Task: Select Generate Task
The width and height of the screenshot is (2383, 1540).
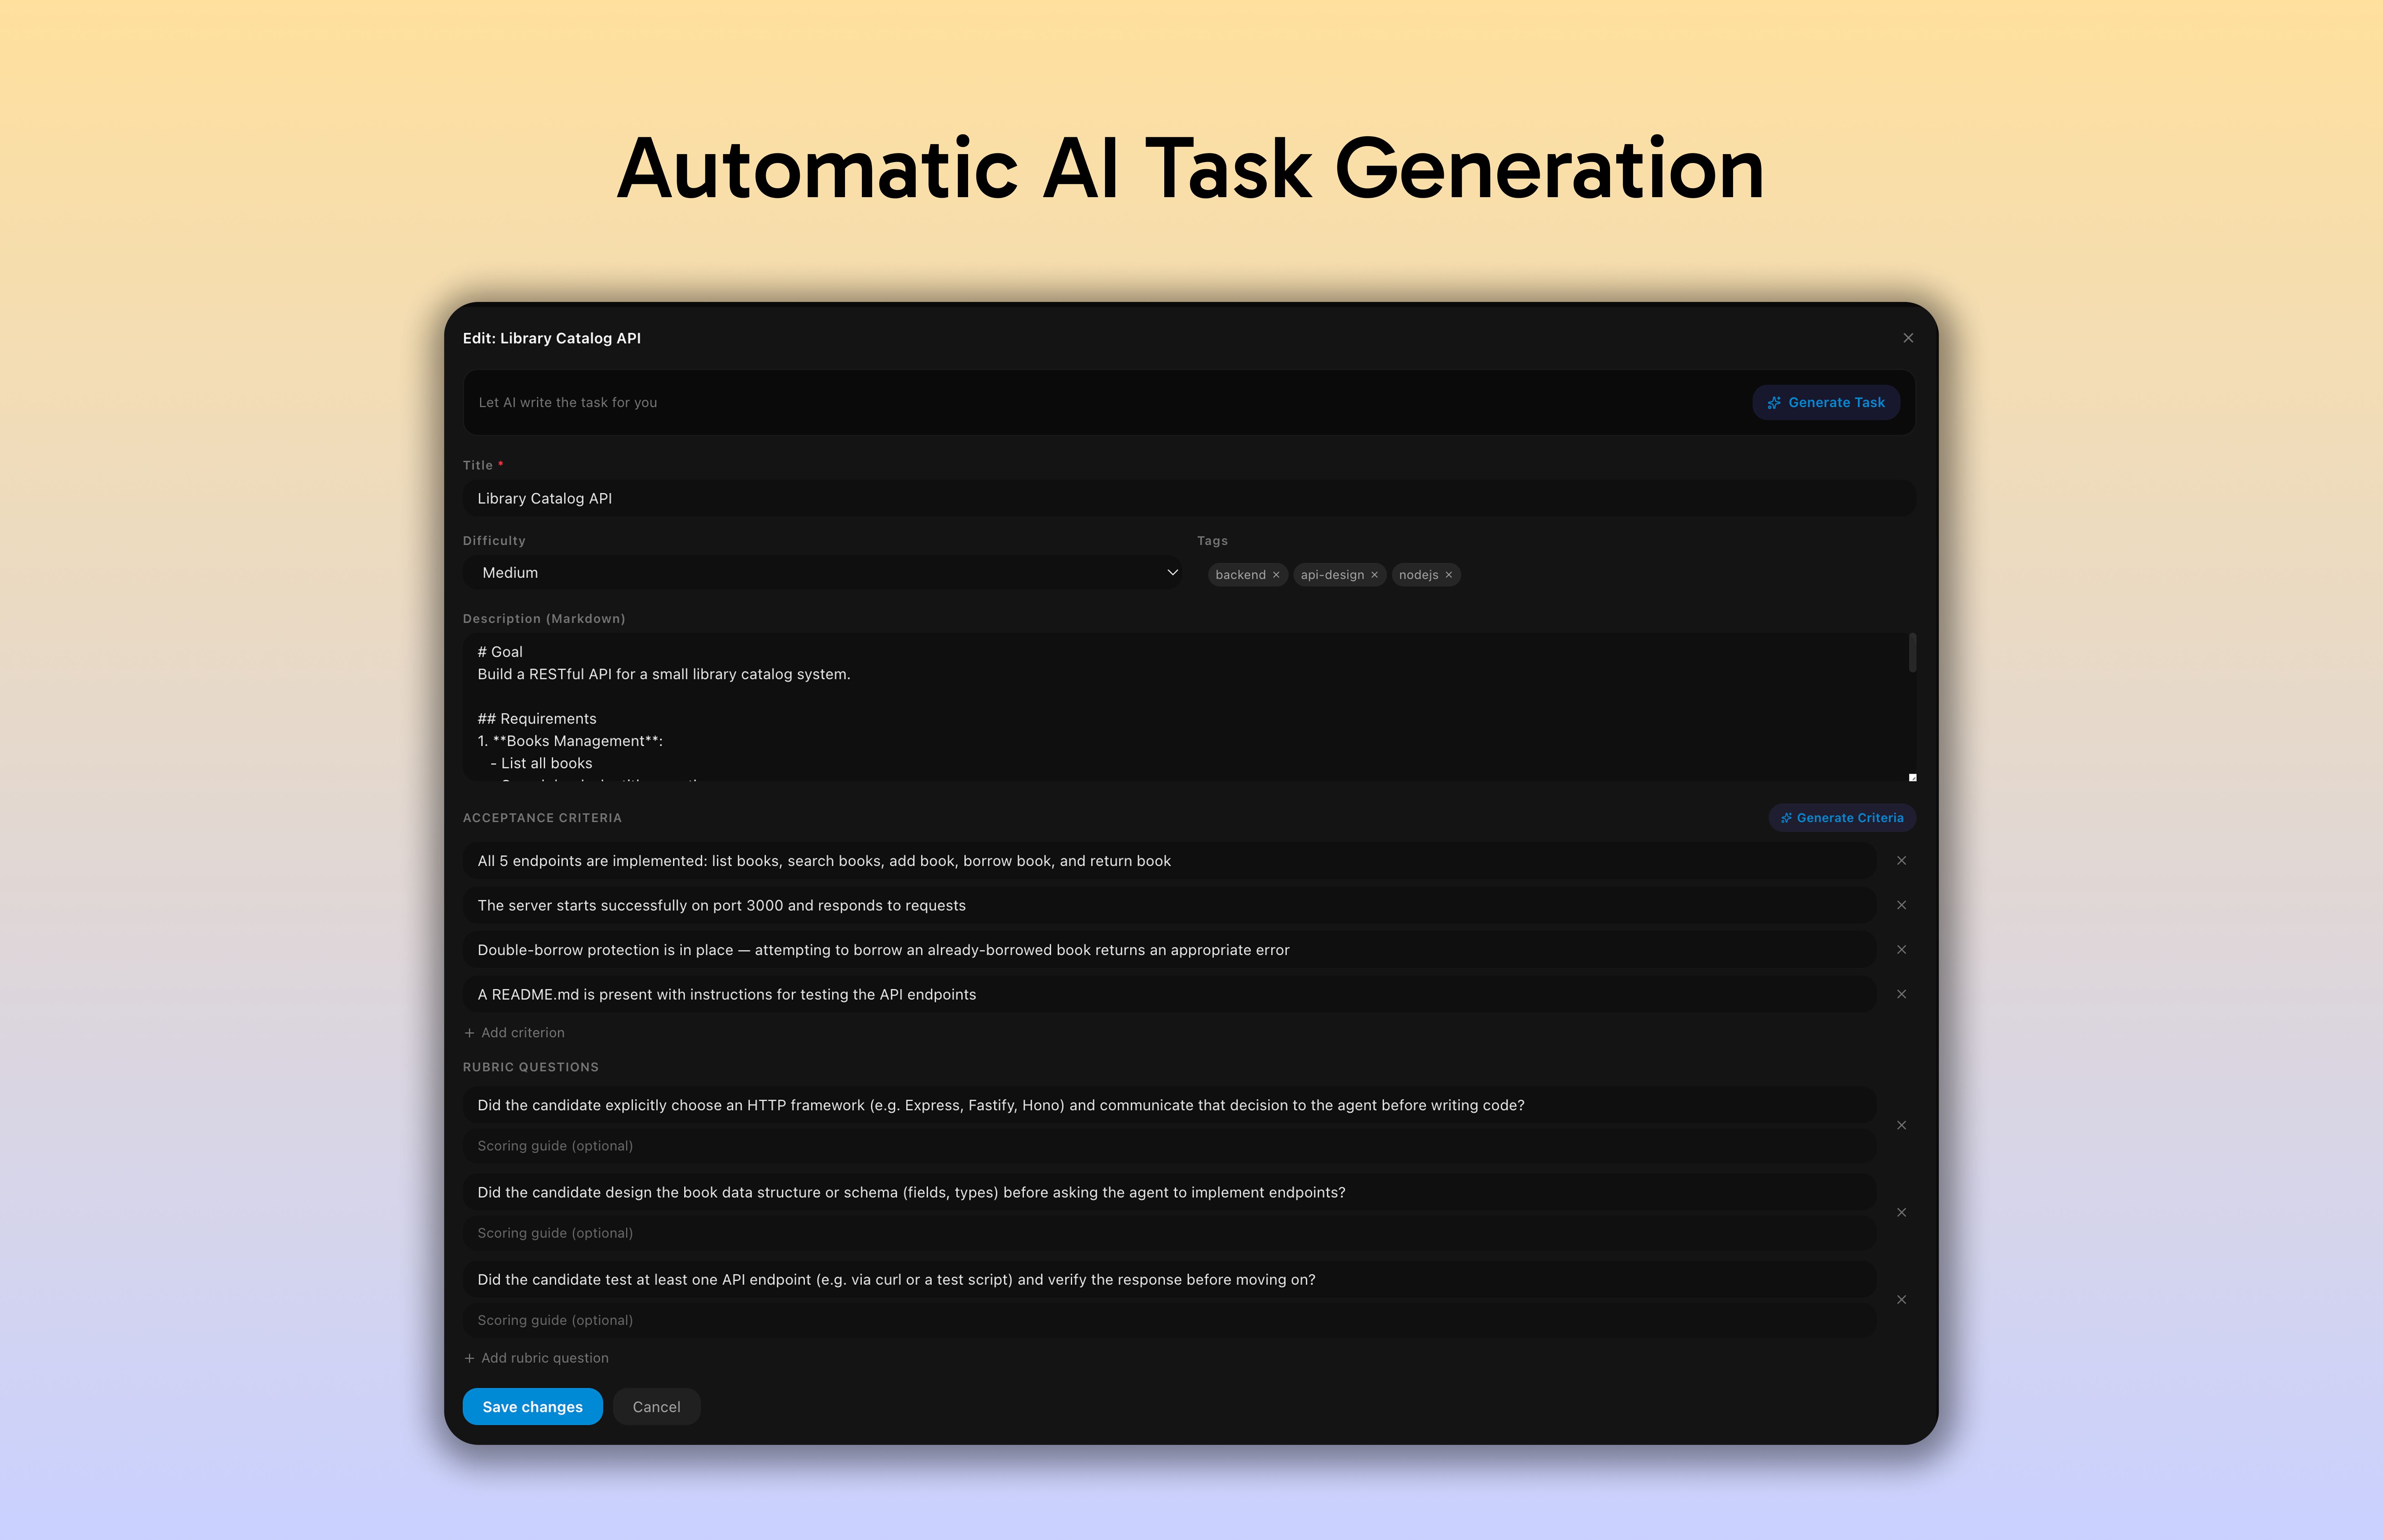Action: point(1826,402)
